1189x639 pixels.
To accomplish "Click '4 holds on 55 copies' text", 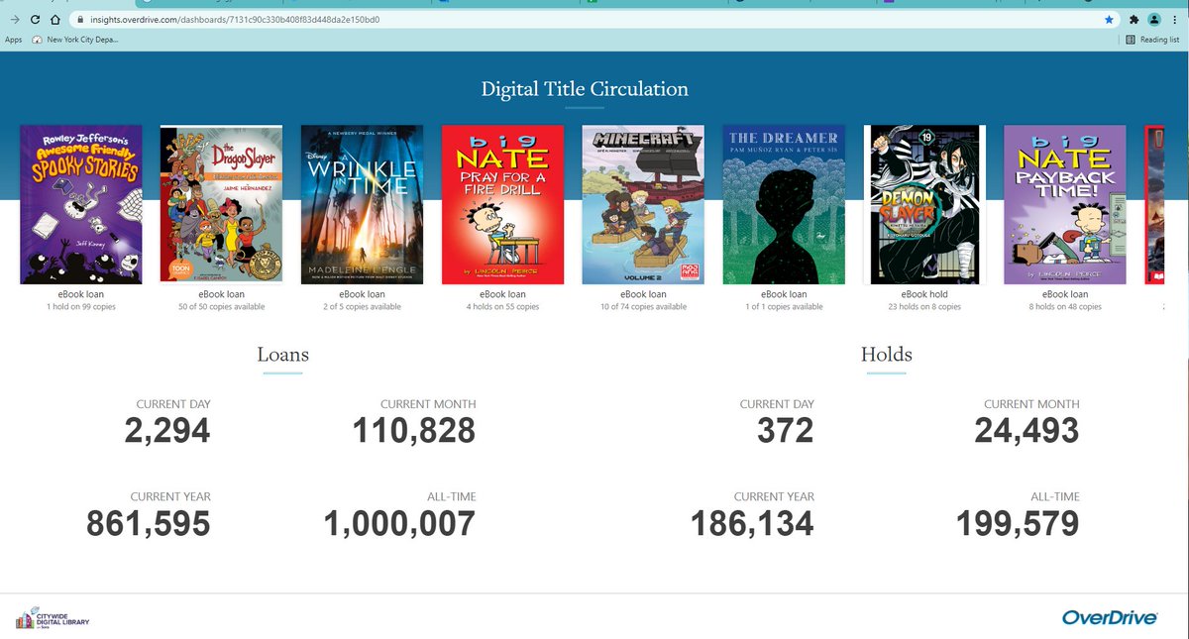I will point(502,307).
